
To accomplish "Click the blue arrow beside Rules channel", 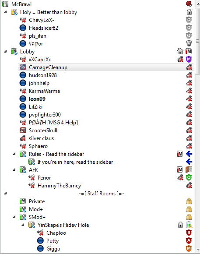I will tap(189, 154).
